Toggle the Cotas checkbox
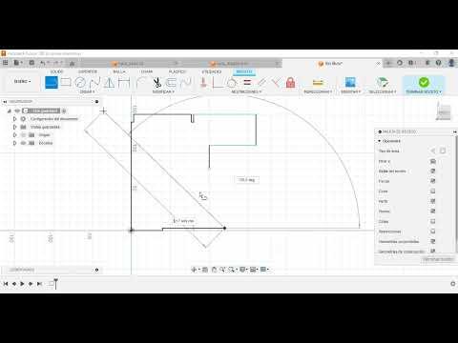 click(432, 221)
